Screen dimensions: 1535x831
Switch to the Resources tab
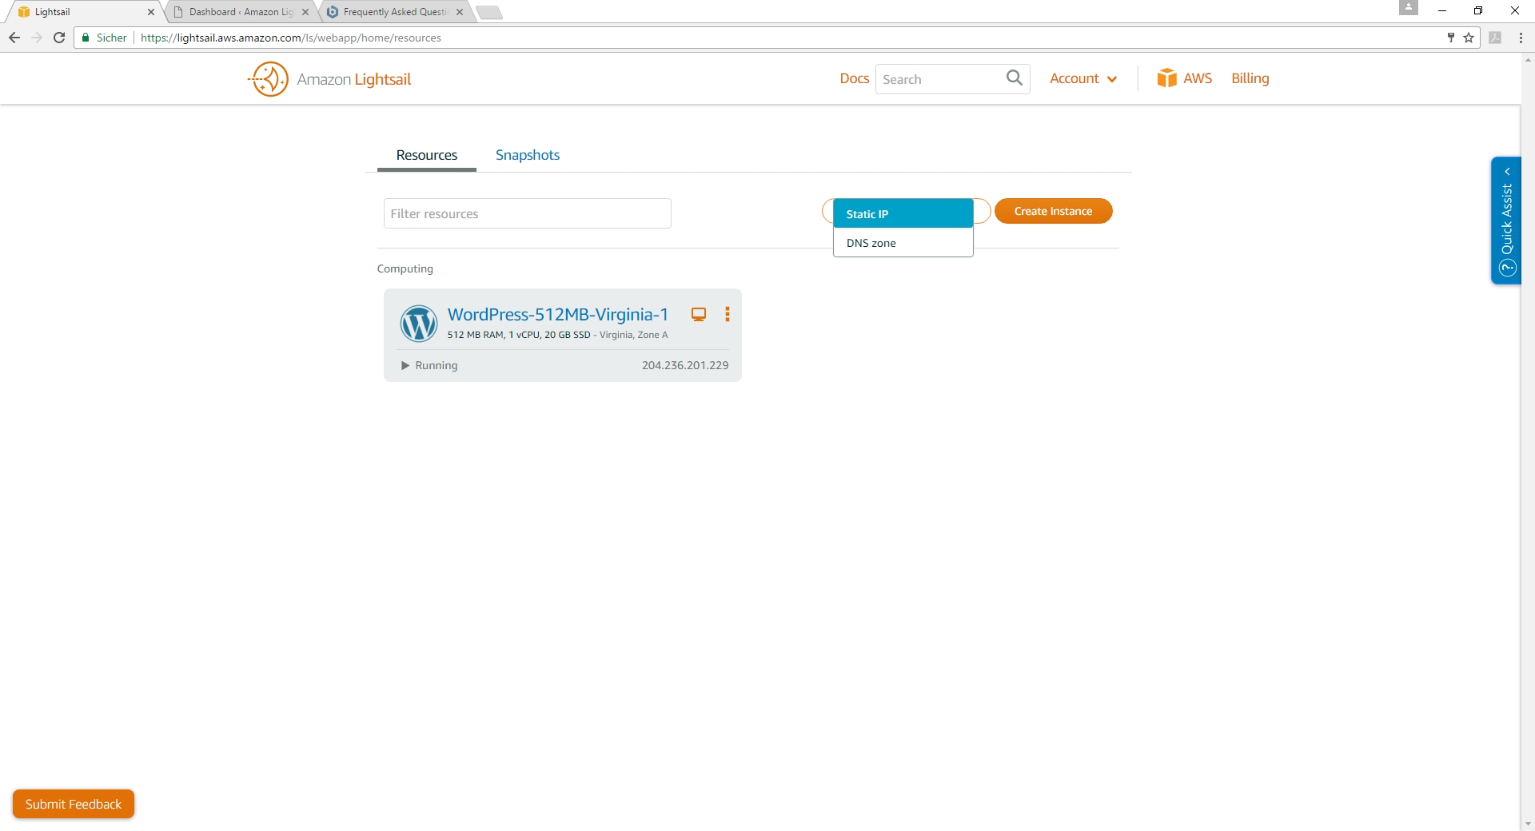427,155
